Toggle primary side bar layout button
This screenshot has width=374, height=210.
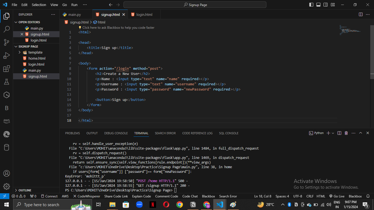point(311,5)
